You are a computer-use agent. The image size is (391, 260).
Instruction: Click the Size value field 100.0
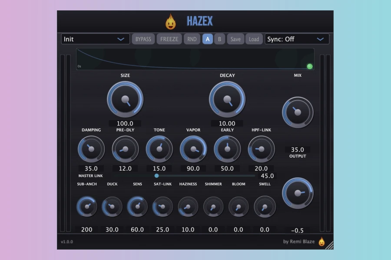tap(125, 123)
